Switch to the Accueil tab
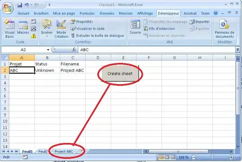The height and width of the screenshot is (162, 242). click(x=23, y=13)
